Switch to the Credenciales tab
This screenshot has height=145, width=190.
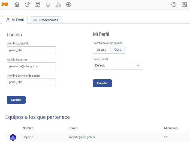46,20
